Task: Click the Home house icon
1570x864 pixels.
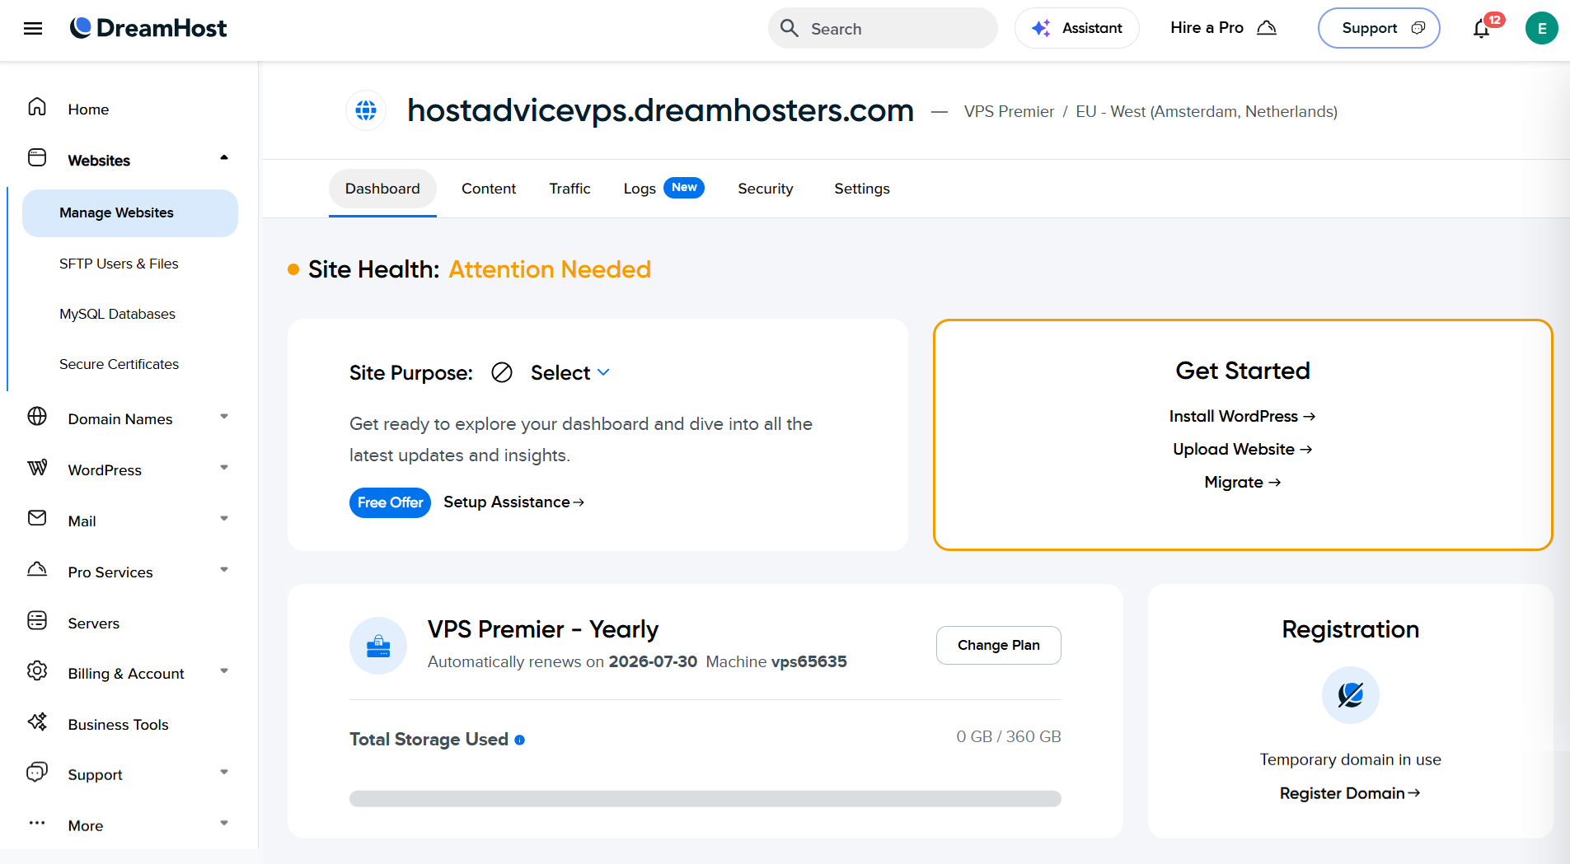Action: click(37, 107)
